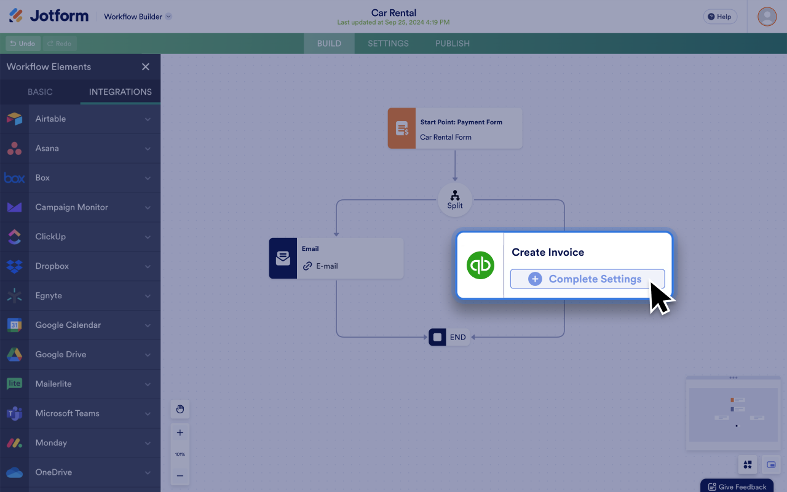The image size is (787, 492).
Task: Click the ClickUp integration icon
Action: click(14, 237)
